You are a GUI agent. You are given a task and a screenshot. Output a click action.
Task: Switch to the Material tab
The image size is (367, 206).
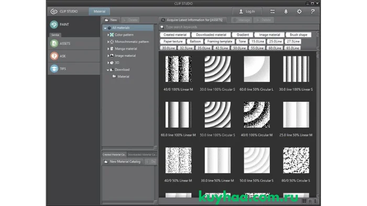pos(100,12)
